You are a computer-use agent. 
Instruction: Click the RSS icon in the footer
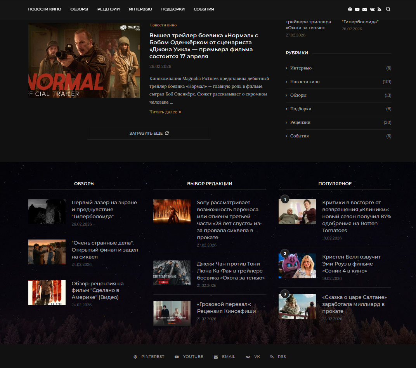tap(272, 357)
